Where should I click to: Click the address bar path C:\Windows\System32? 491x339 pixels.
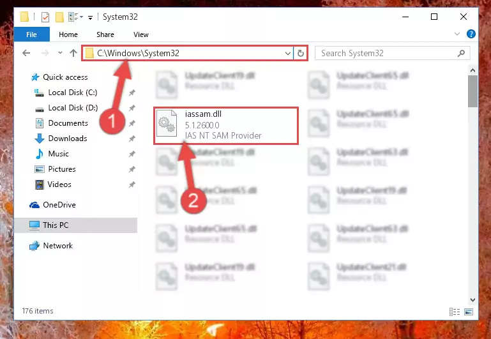138,53
